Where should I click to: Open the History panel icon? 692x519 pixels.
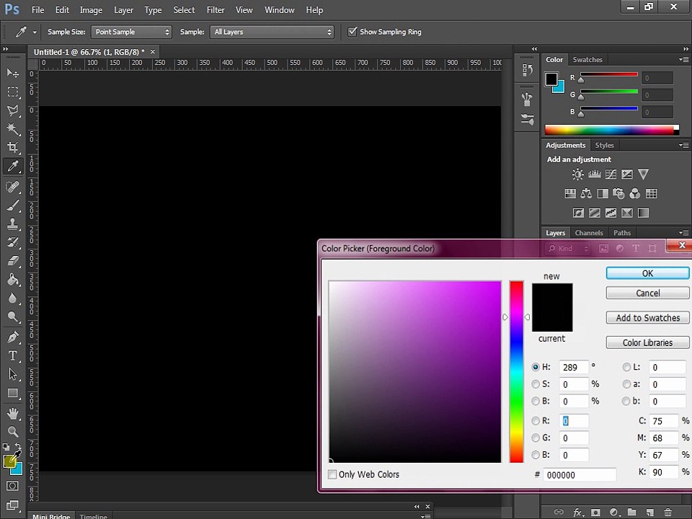(527, 70)
